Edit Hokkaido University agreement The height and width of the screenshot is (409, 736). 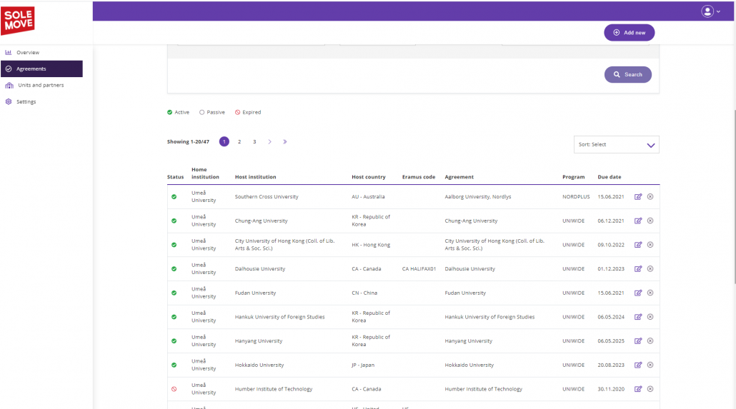tap(638, 365)
